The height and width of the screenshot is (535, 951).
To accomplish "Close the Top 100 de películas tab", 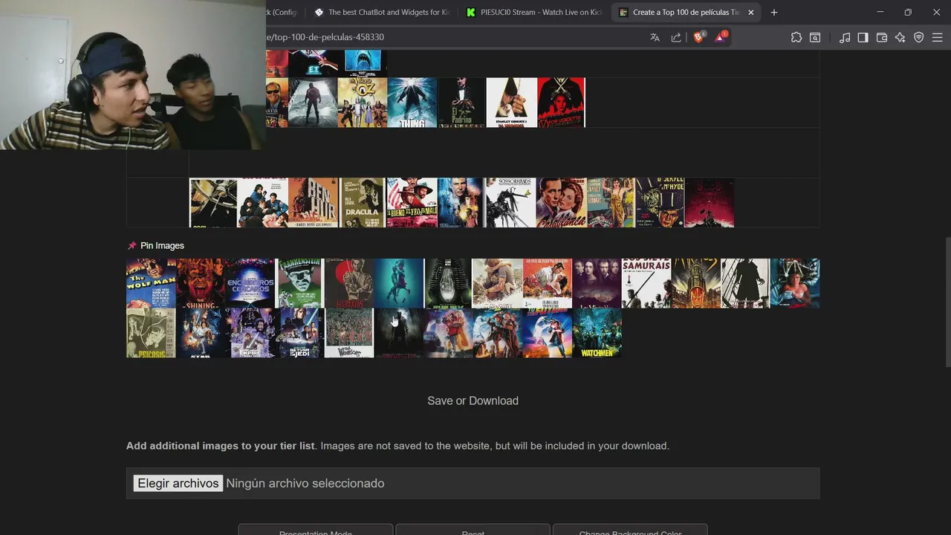I will (750, 12).
